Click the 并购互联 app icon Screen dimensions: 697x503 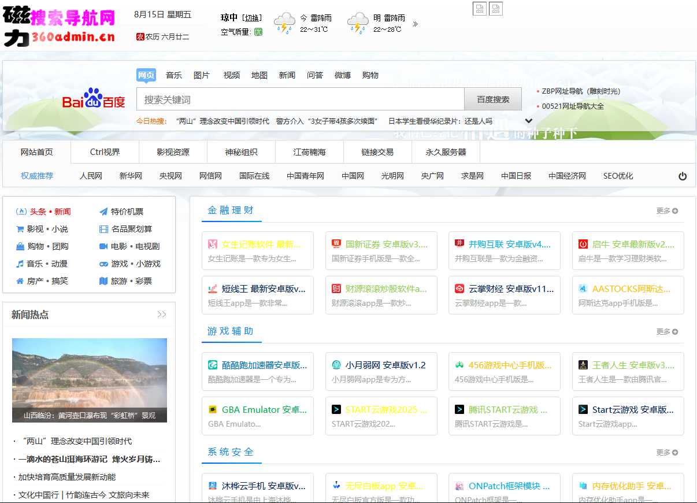[459, 244]
